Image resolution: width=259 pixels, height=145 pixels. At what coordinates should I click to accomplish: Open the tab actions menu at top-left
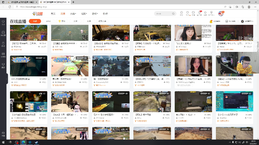point(3,2)
